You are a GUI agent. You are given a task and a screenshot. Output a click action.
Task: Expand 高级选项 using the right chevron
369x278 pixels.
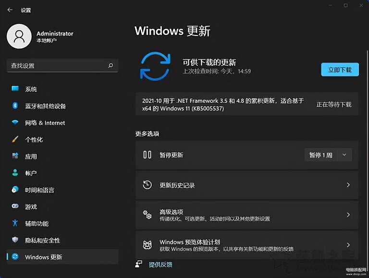click(348, 215)
